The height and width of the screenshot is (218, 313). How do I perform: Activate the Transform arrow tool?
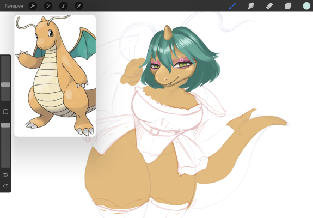(x=79, y=6)
